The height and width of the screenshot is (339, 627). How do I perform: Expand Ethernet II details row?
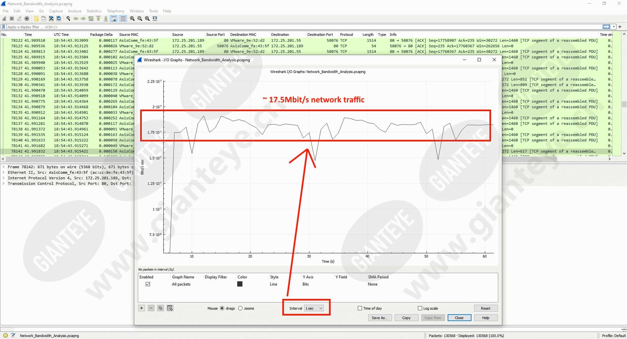(4, 172)
